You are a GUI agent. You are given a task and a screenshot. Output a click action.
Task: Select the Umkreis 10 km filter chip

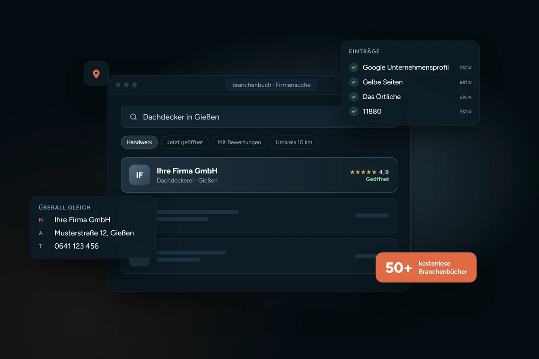[x=294, y=142]
